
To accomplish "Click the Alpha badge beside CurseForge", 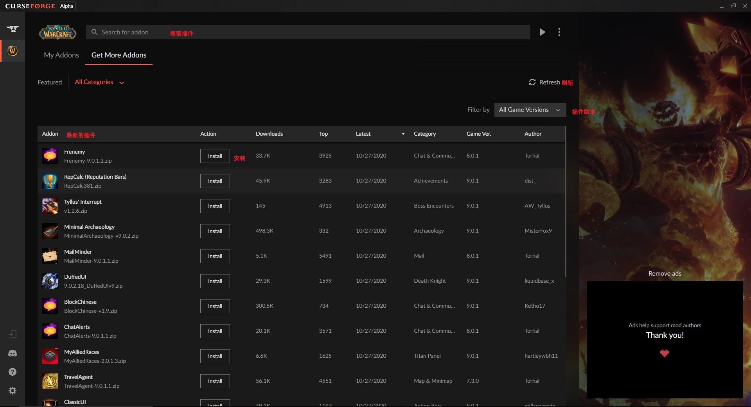I will tap(66, 6).
